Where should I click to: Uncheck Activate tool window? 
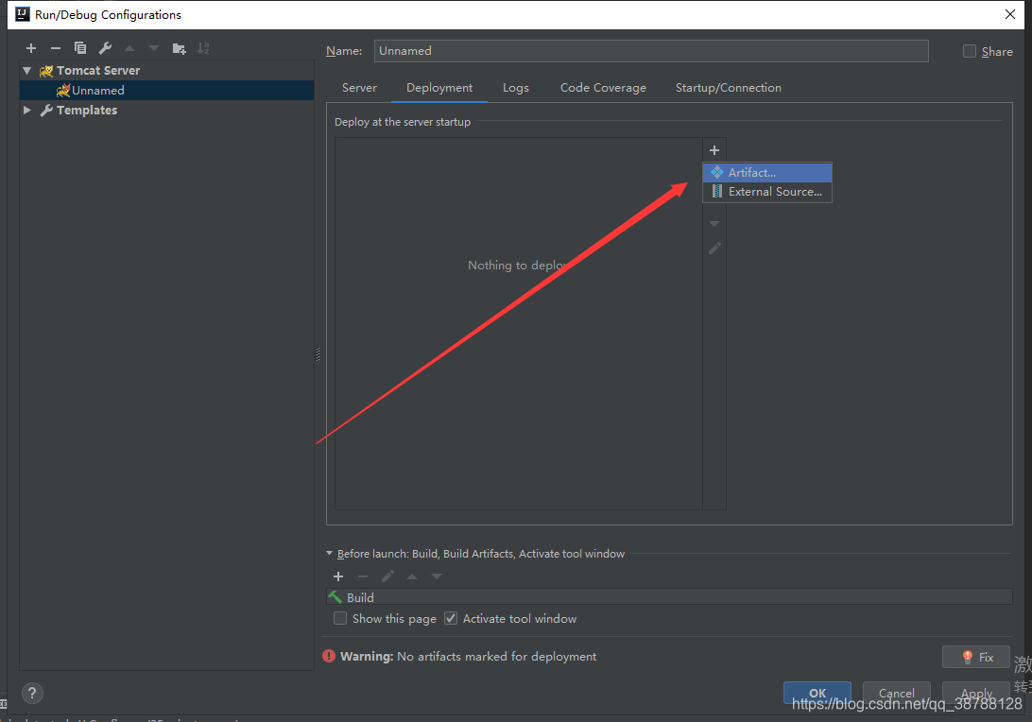tap(451, 619)
